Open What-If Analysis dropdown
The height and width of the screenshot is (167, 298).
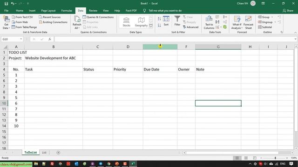(237, 23)
